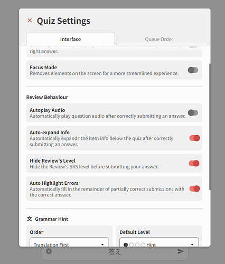Toggle the partially hidden skip-on-correct switch
225x264 pixels.
coord(193,46)
